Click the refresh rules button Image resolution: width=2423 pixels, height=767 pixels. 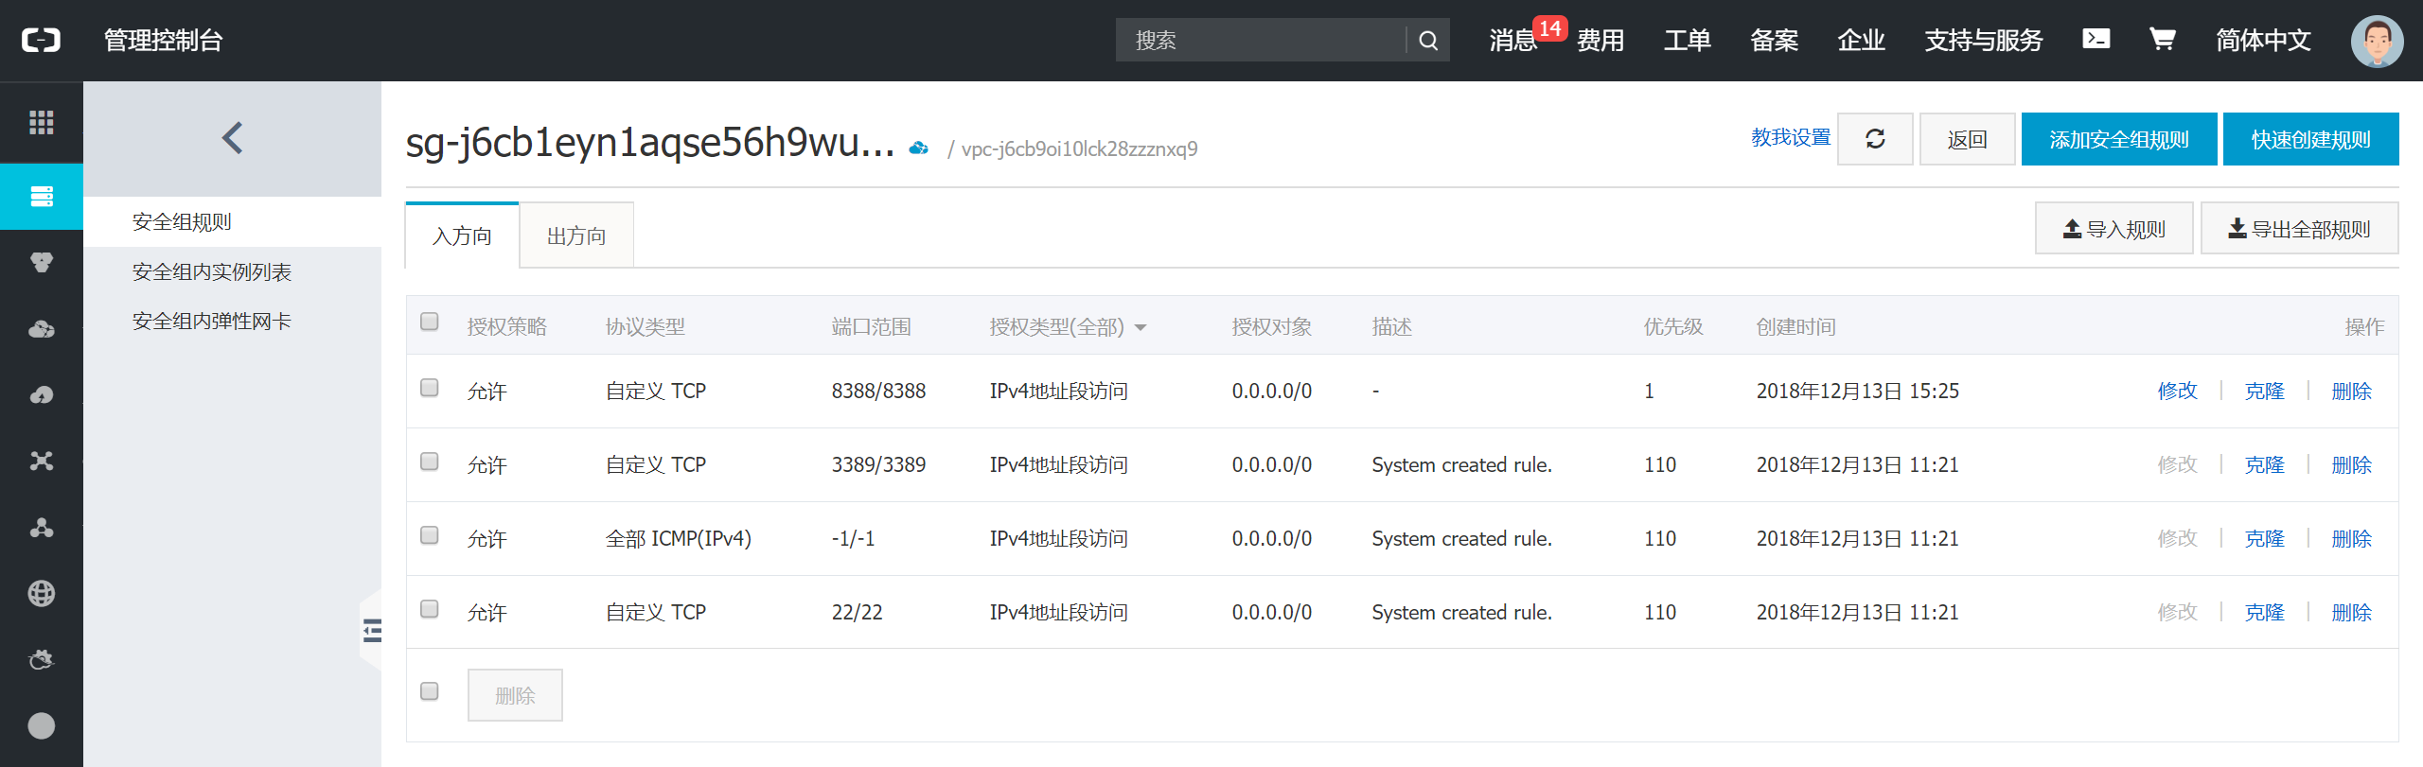pos(1875,139)
